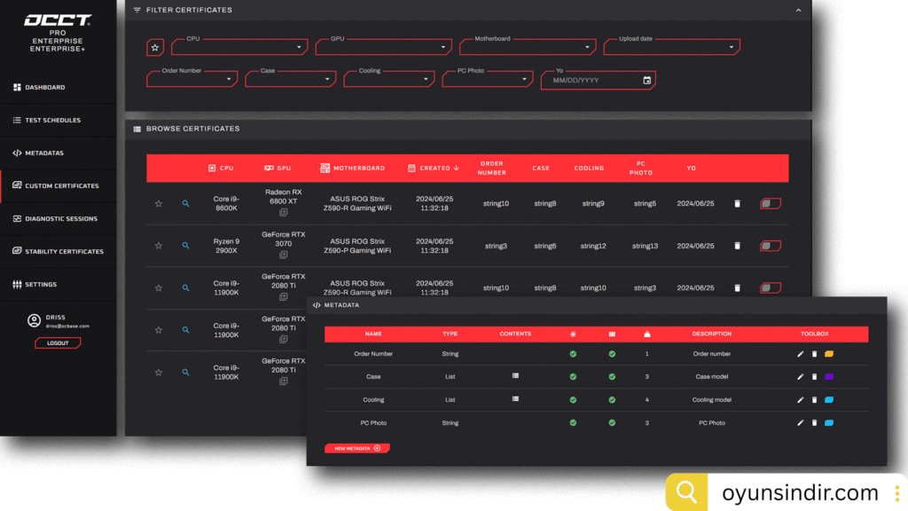Screen dimensions: 908x511
Task: Go to Dashboard in sidebar
Action: tap(44, 88)
